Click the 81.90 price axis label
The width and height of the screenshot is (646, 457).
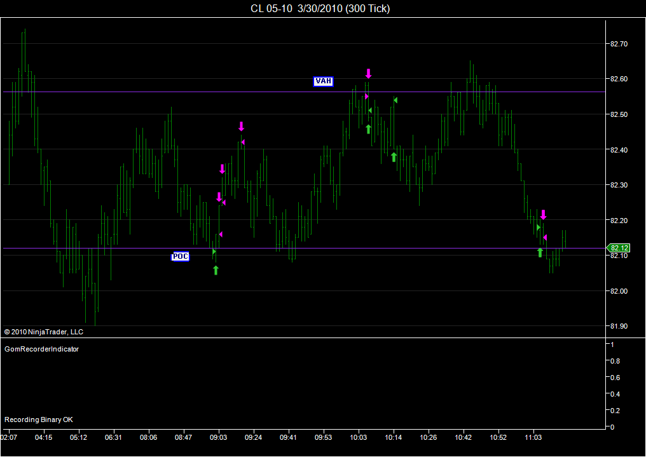619,326
